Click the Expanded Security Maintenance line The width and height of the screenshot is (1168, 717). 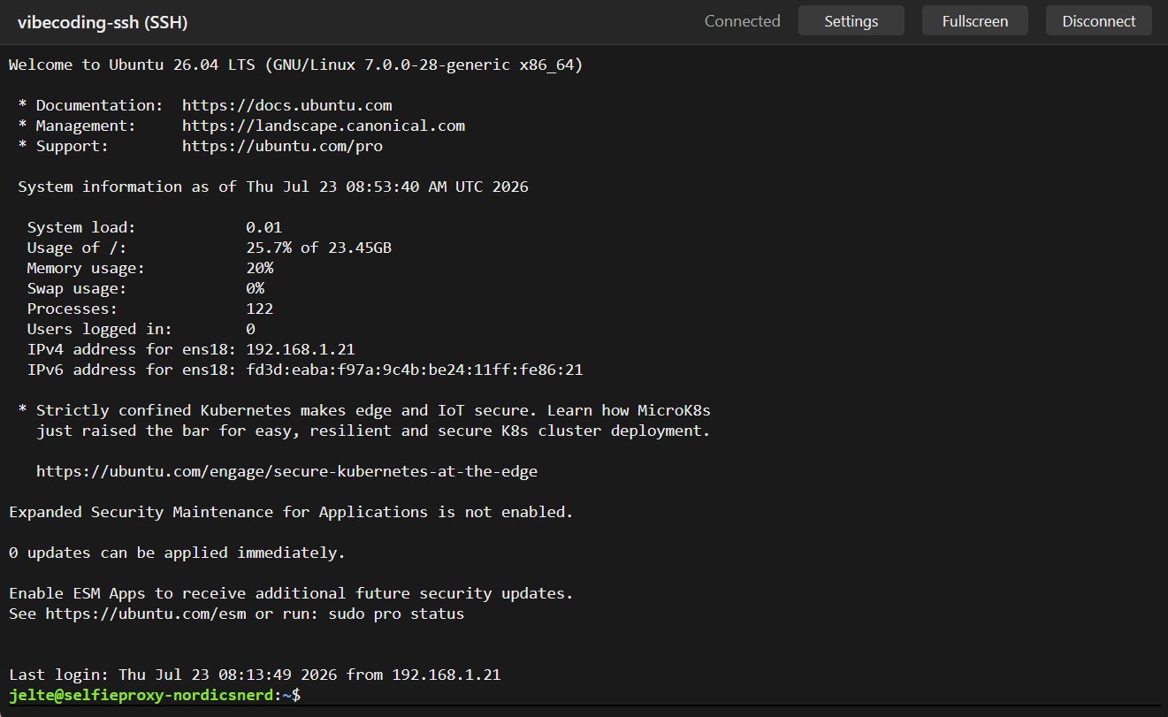(291, 512)
